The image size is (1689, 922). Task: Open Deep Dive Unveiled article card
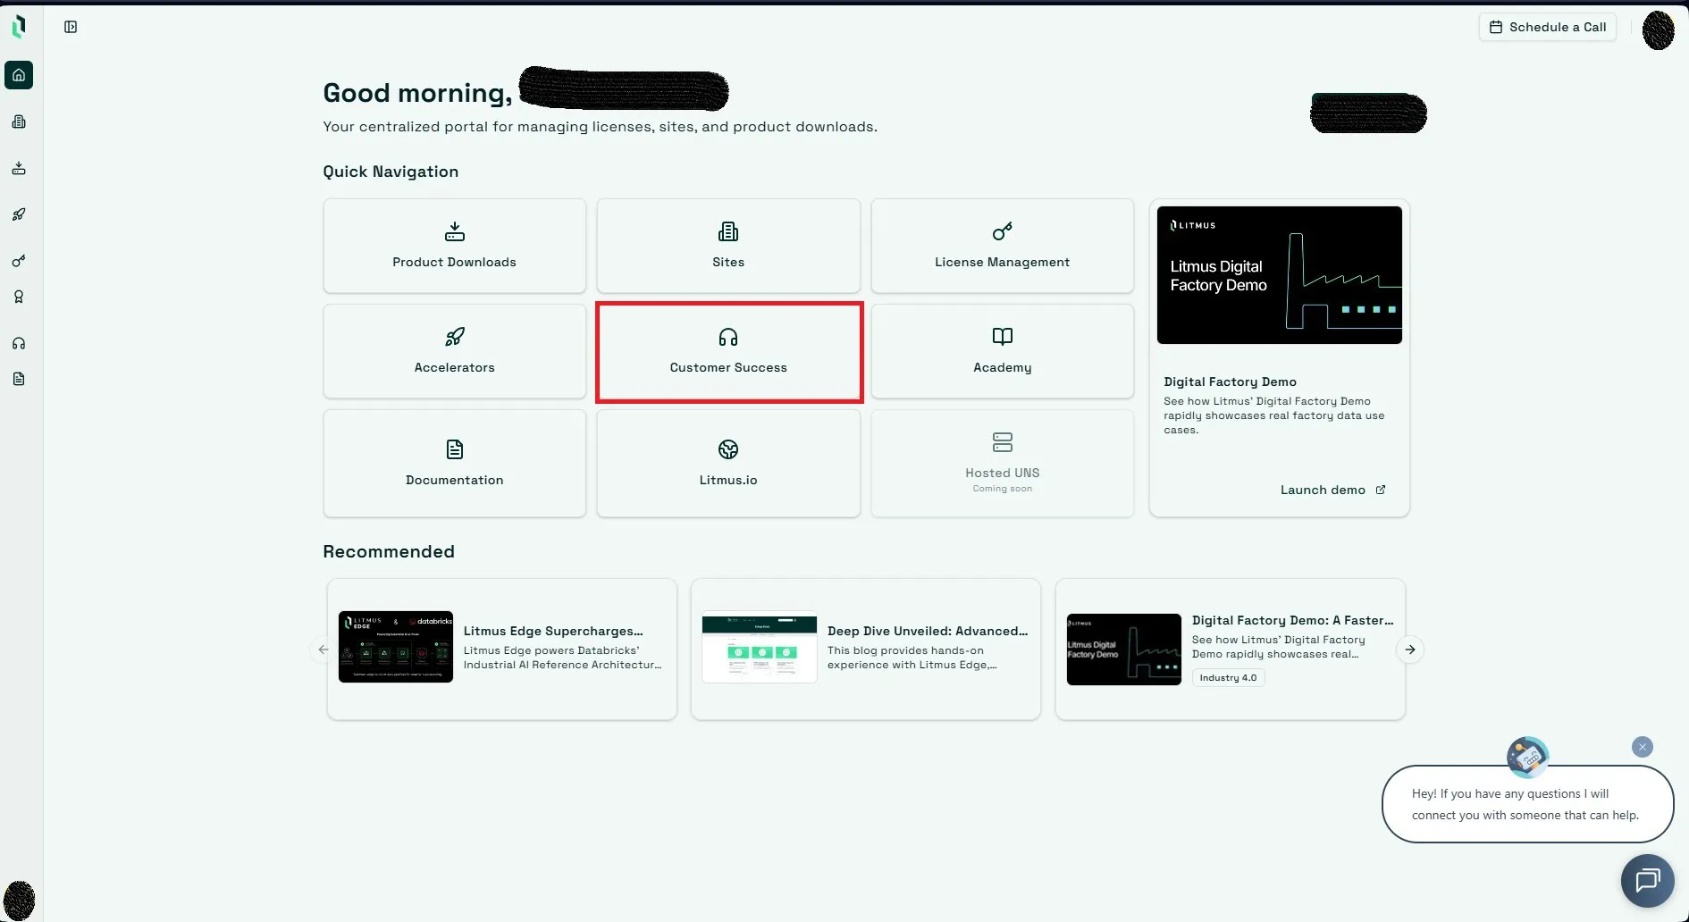(x=865, y=649)
